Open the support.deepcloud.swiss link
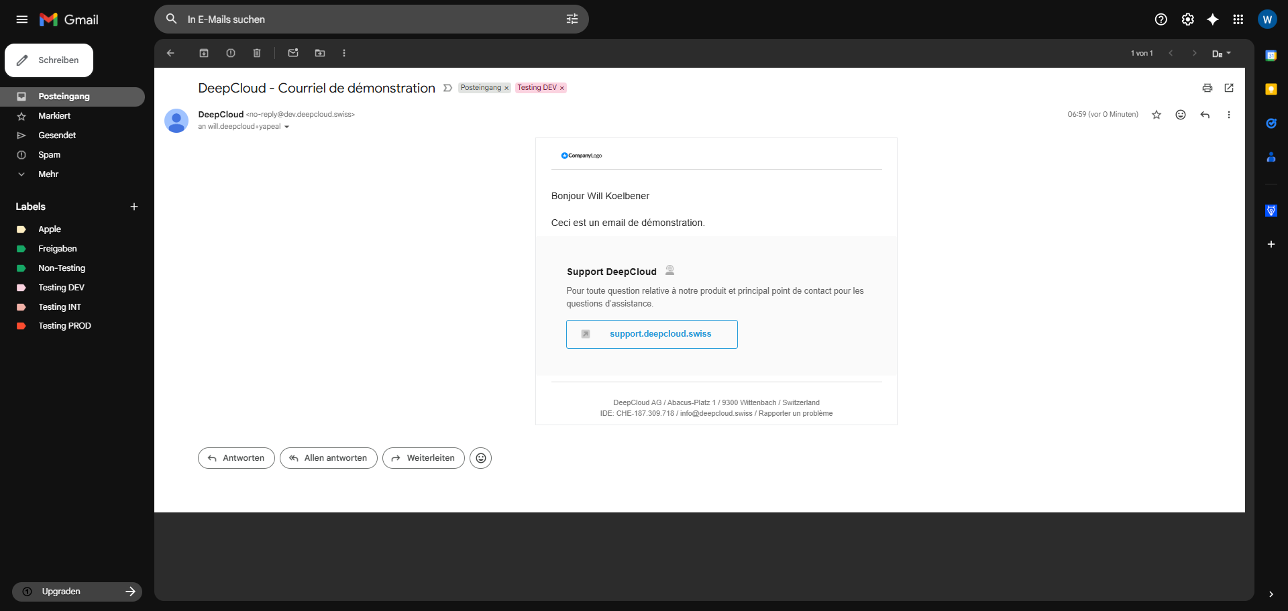Image resolution: width=1288 pixels, height=611 pixels. click(660, 334)
